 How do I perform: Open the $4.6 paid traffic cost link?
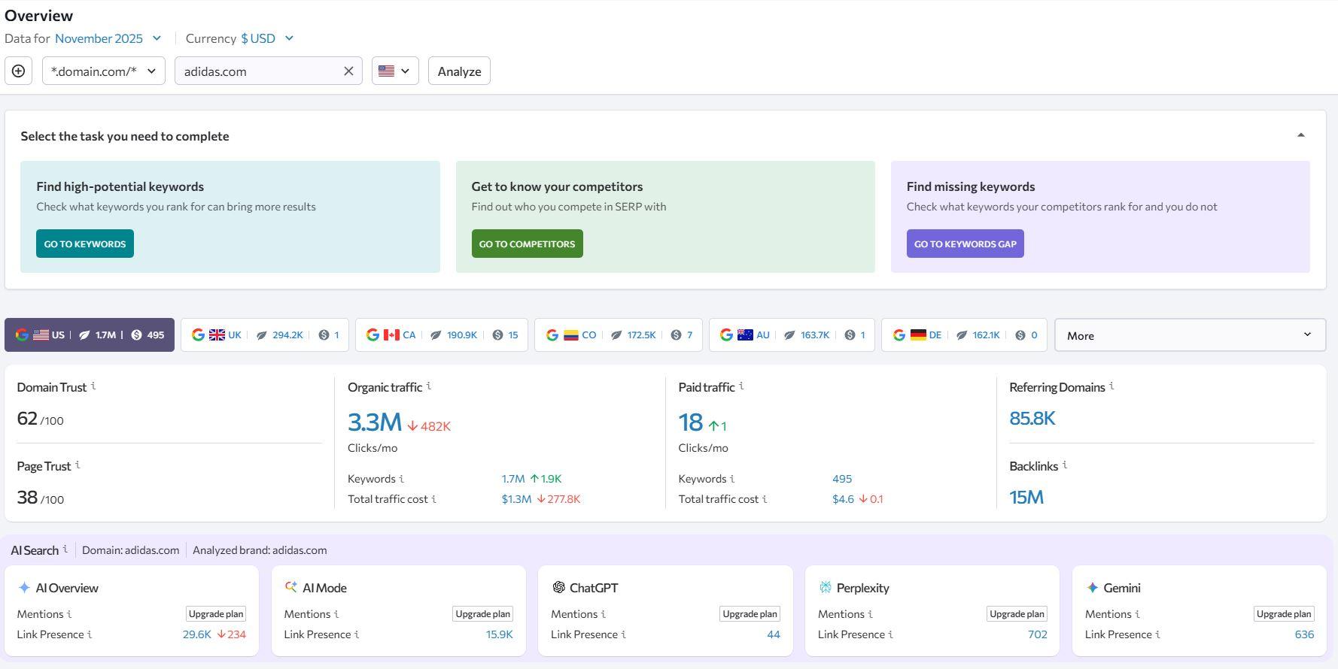pyautogui.click(x=843, y=499)
